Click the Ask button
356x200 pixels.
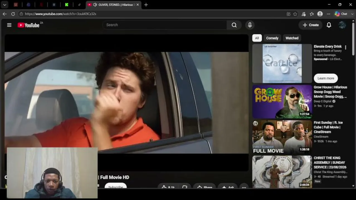tap(228, 187)
